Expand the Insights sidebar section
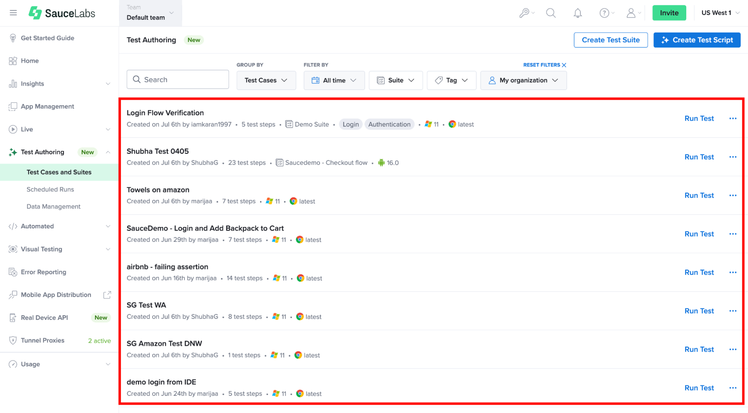Viewport: 748px width, 413px height. pyautogui.click(x=108, y=84)
